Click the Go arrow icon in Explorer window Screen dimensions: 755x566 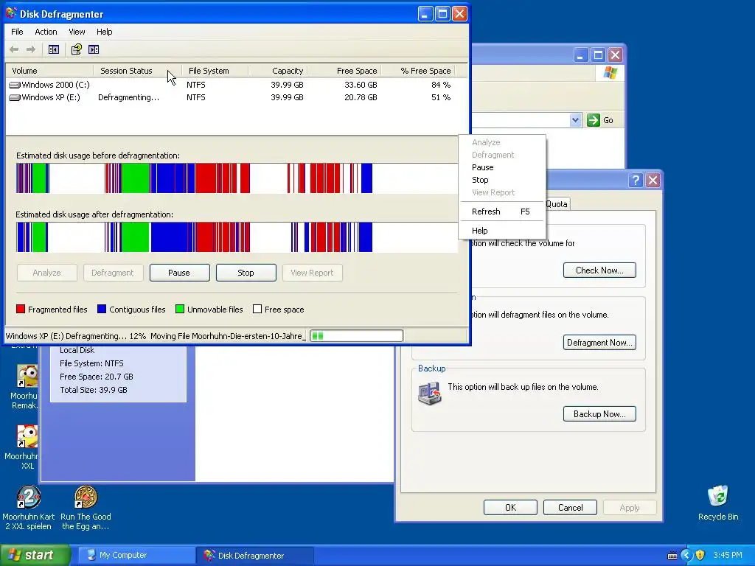point(594,120)
